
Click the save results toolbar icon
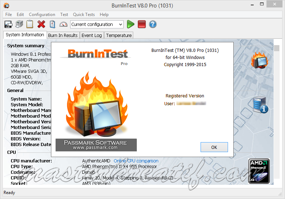point(8,24)
